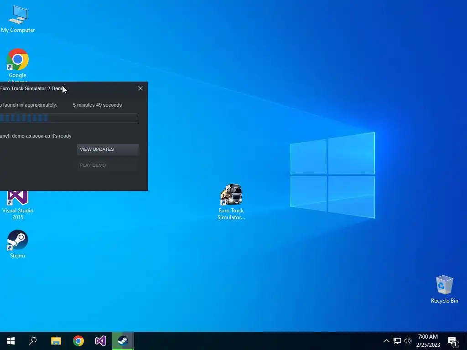
Task: Select the Steam desktop shortcut
Action: [18, 244]
